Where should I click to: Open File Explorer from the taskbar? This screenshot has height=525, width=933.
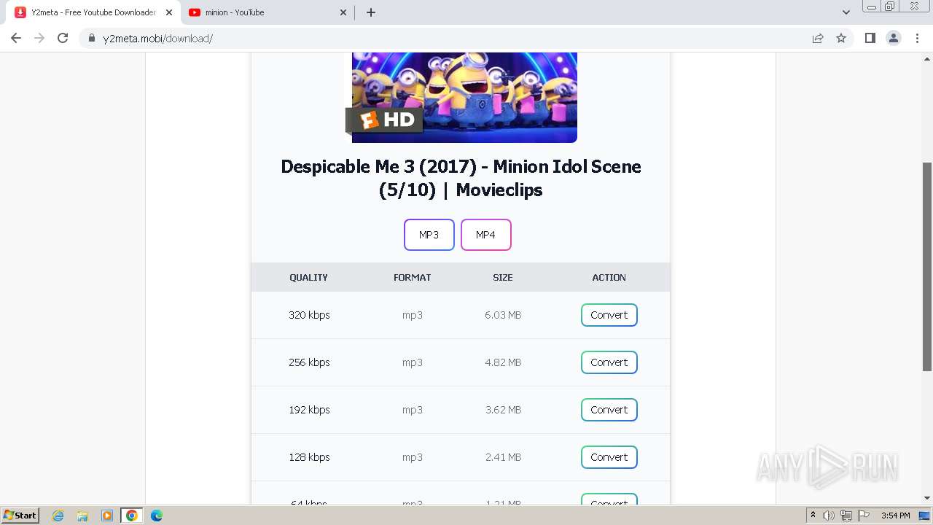click(x=82, y=516)
